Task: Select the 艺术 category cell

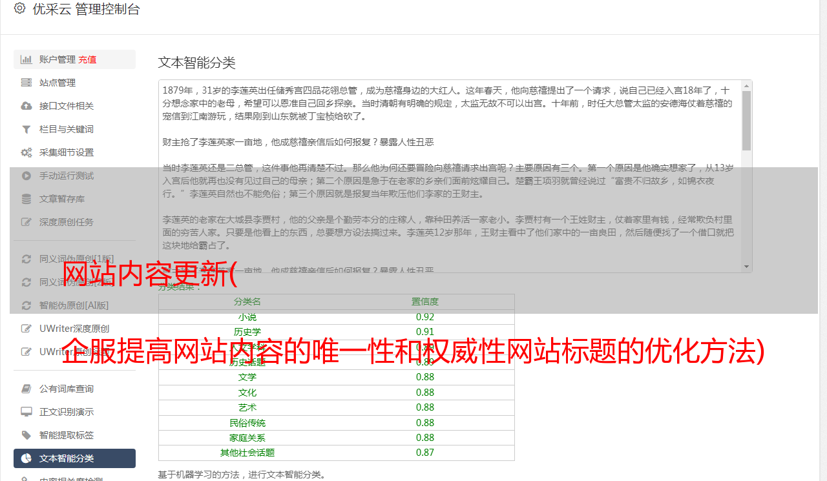Action: 247,407
